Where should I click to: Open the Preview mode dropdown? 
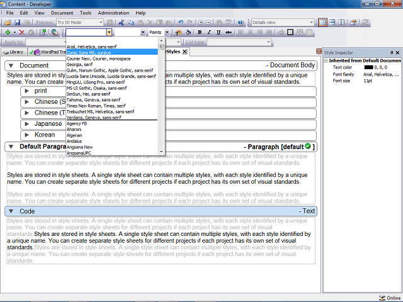pos(101,23)
